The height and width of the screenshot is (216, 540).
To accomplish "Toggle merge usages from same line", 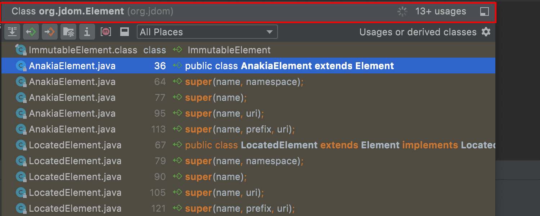I will (x=12, y=32).
